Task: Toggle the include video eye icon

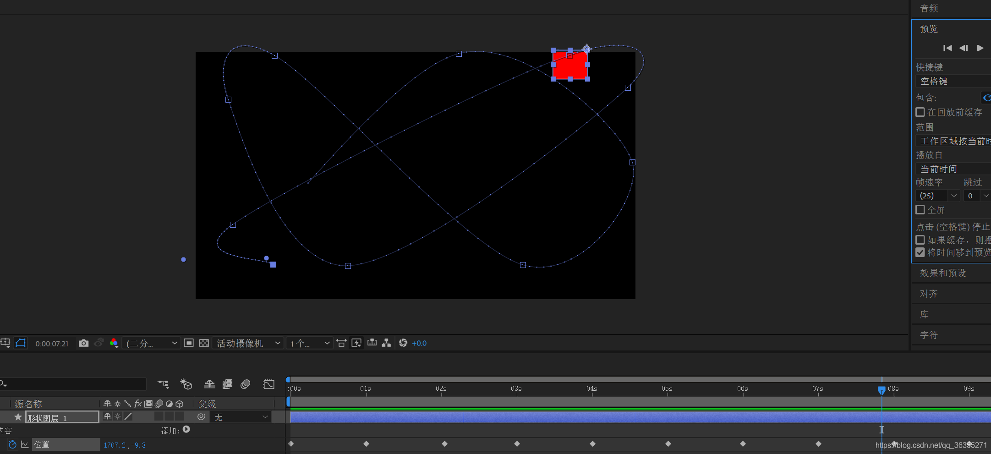Action: (986, 98)
